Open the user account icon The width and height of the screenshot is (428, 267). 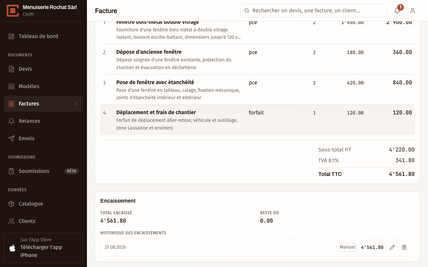[x=413, y=11]
